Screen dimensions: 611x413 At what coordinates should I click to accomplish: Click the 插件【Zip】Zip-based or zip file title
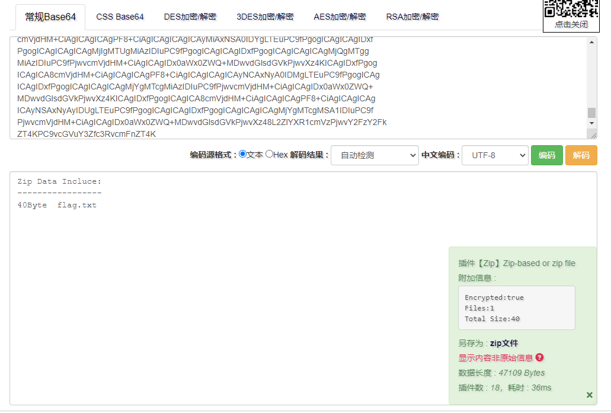517,263
